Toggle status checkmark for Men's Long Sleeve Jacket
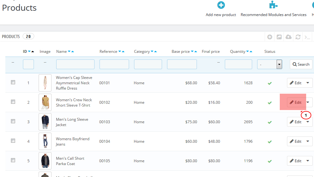Viewport: 314px width, 177px height. pos(270,122)
